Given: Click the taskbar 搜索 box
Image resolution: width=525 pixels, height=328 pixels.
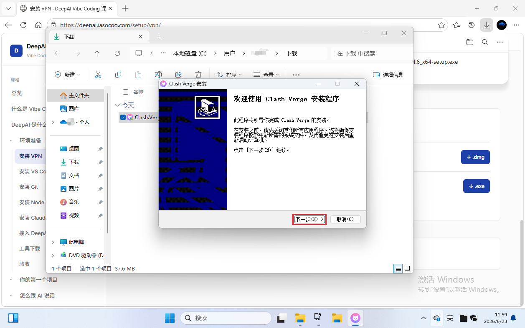Looking at the screenshot, I should pyautogui.click(x=226, y=318).
